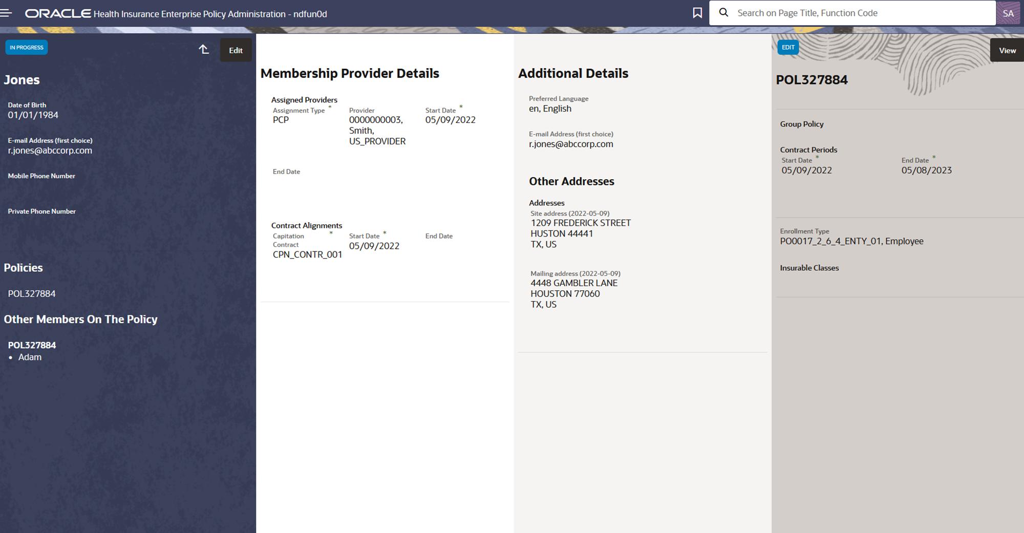The height and width of the screenshot is (533, 1024).
Task: Click the search magnifier icon
Action: click(x=723, y=13)
